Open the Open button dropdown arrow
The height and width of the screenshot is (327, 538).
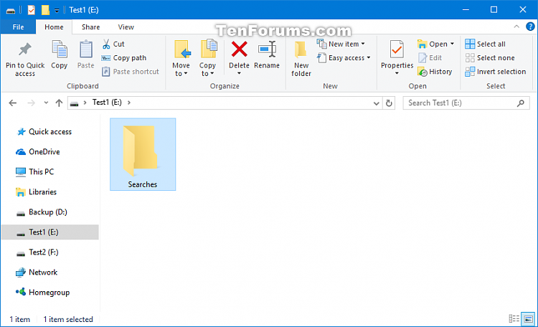[x=452, y=44]
